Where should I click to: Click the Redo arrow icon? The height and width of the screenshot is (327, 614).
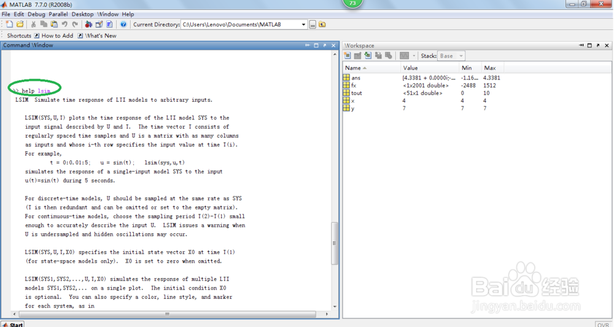pos(75,24)
